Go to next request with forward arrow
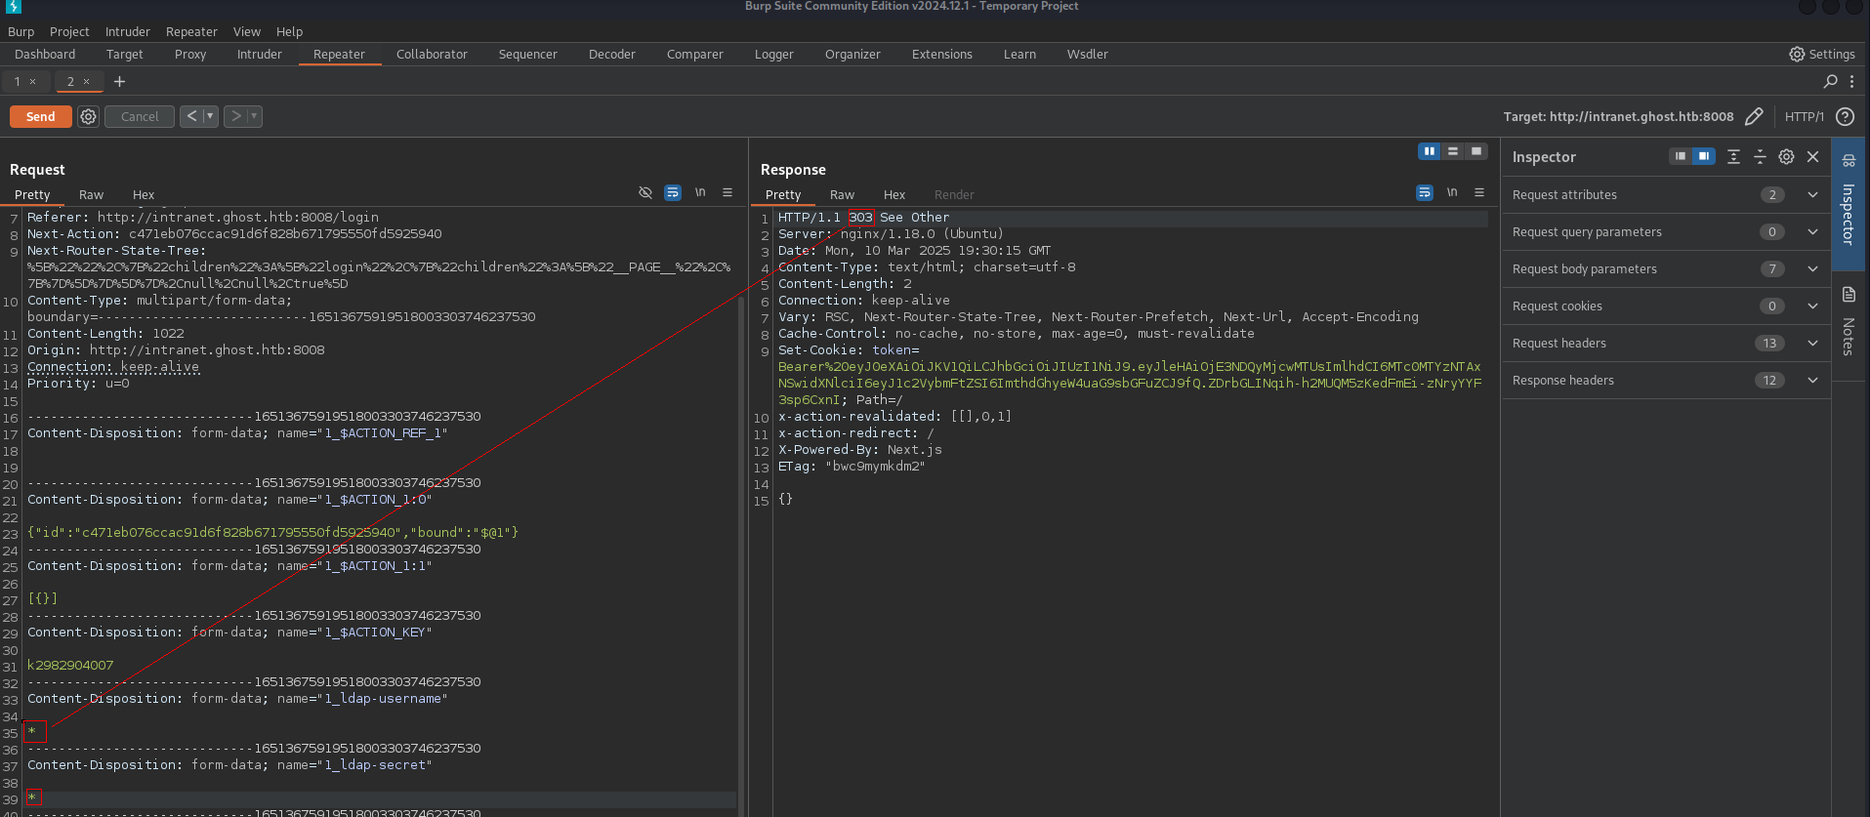1870x817 pixels. point(235,116)
